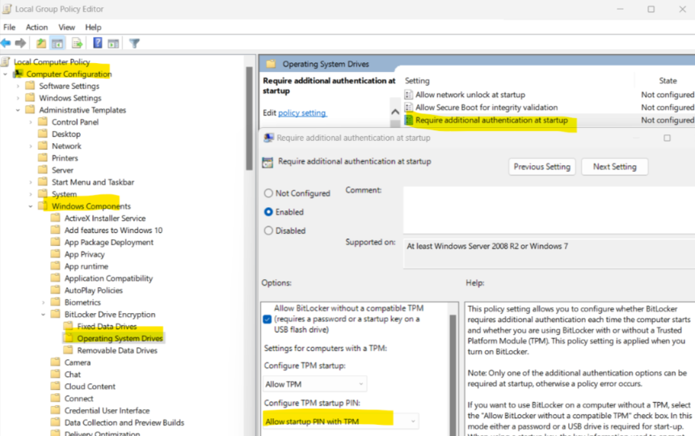The image size is (695, 436).
Task: Open the Help toolbar icon
Action: 98,43
